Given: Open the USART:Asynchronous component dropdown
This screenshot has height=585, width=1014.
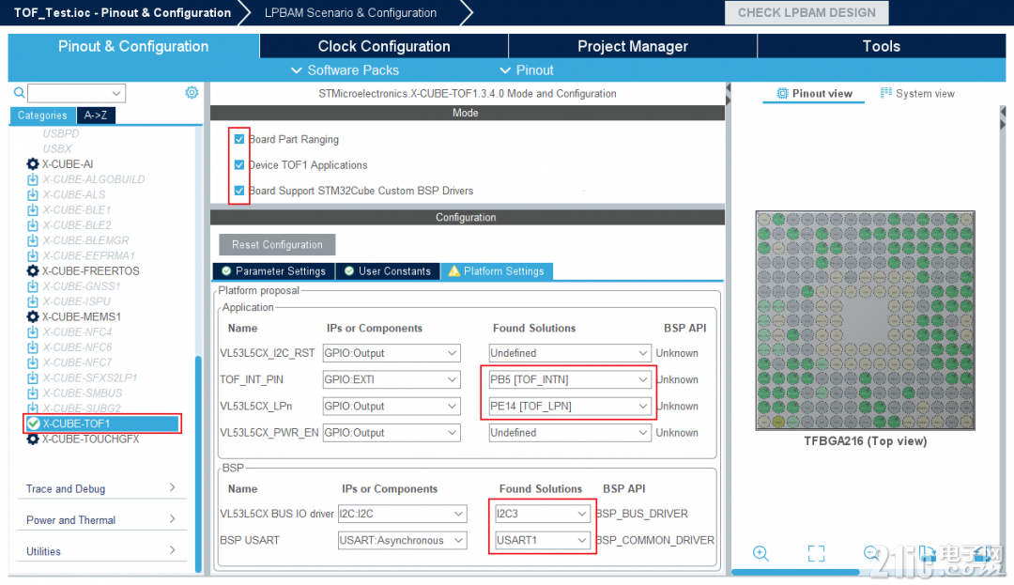Looking at the screenshot, I should coord(402,541).
